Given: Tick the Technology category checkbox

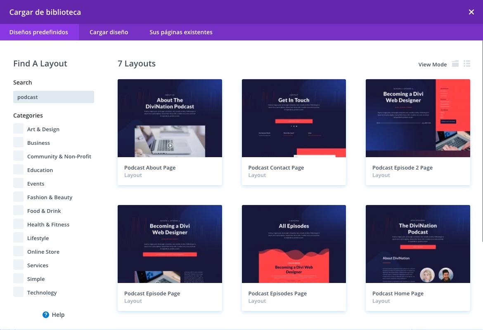Looking at the screenshot, I should click(19, 292).
